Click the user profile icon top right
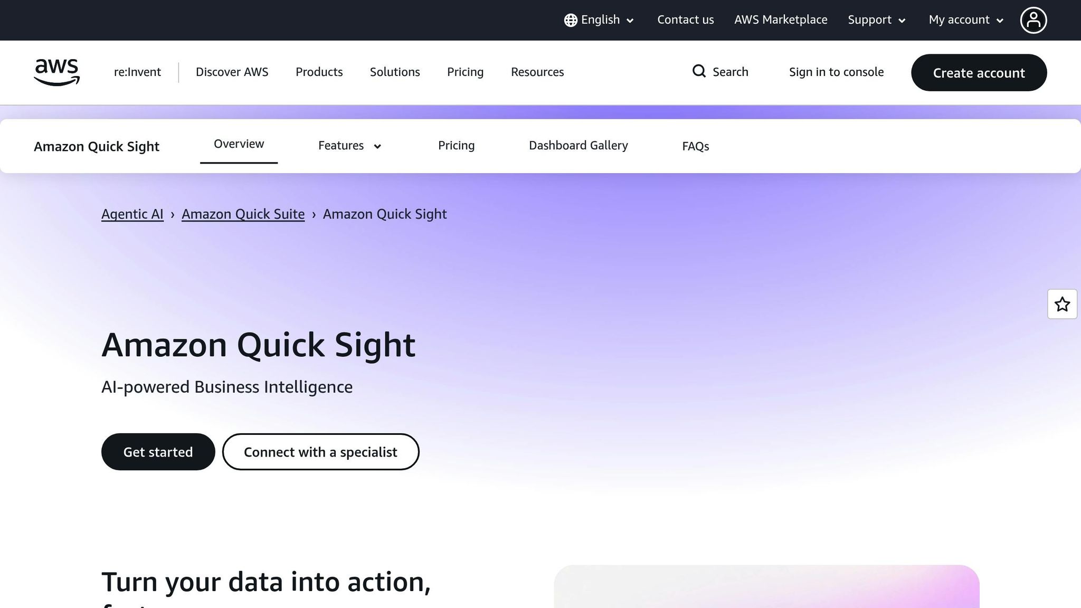The width and height of the screenshot is (1081, 608). tap(1033, 20)
